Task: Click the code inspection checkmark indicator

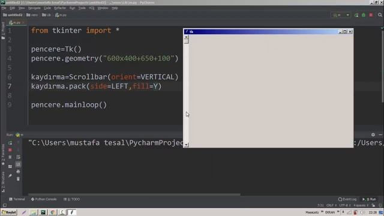Action: (382, 28)
